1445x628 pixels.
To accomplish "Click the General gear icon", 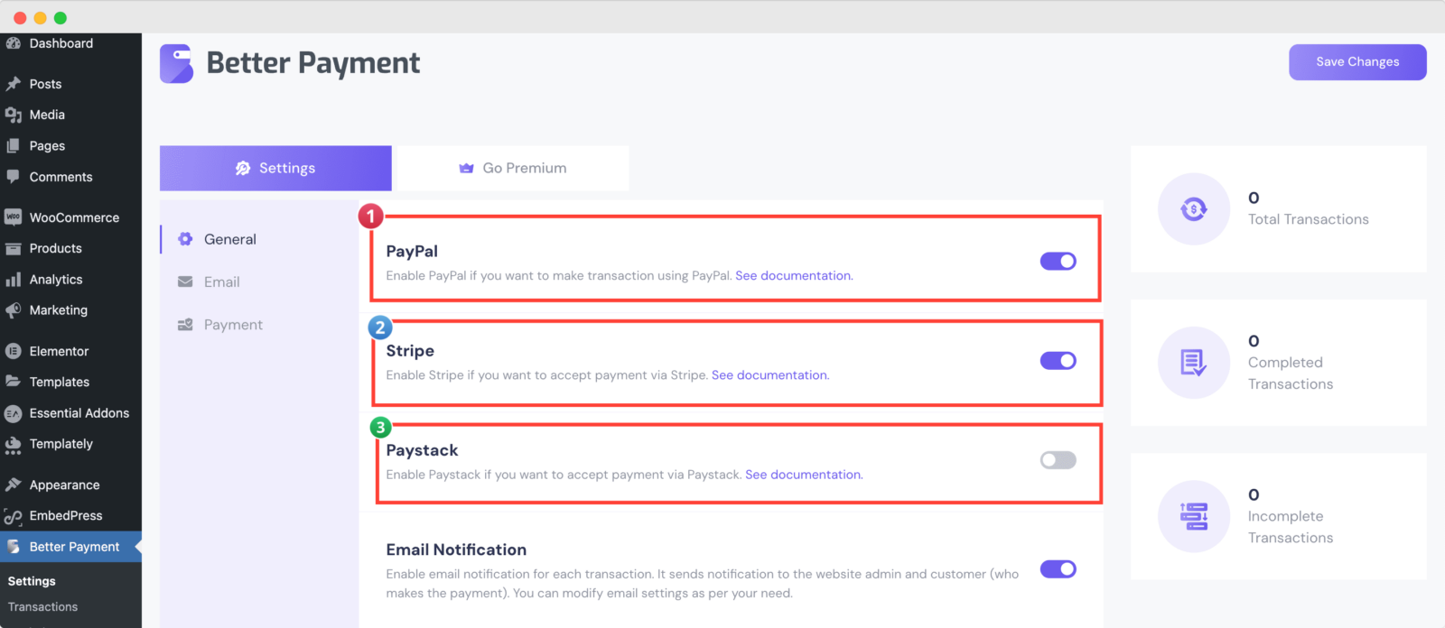I will tap(185, 239).
